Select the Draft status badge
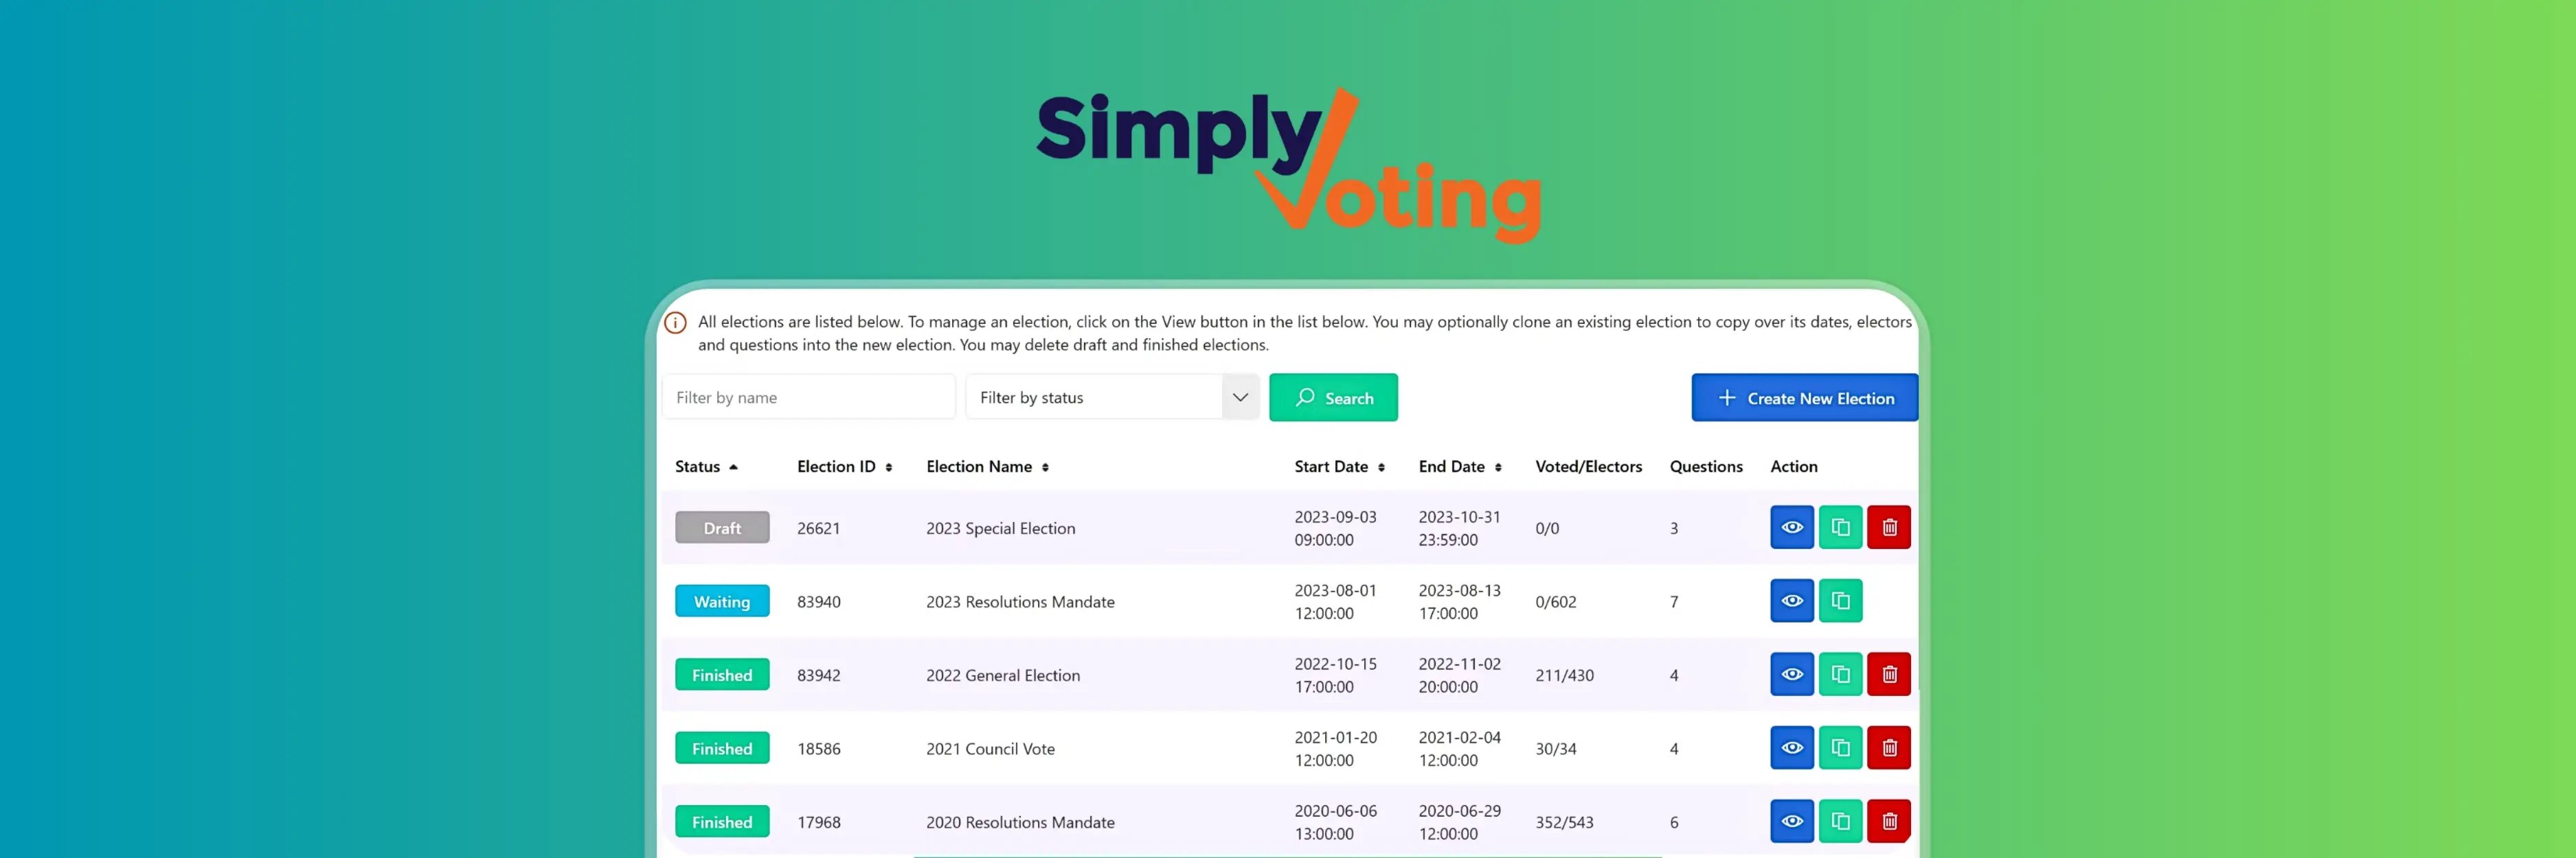Screen dimensions: 2576x858 [x=722, y=526]
